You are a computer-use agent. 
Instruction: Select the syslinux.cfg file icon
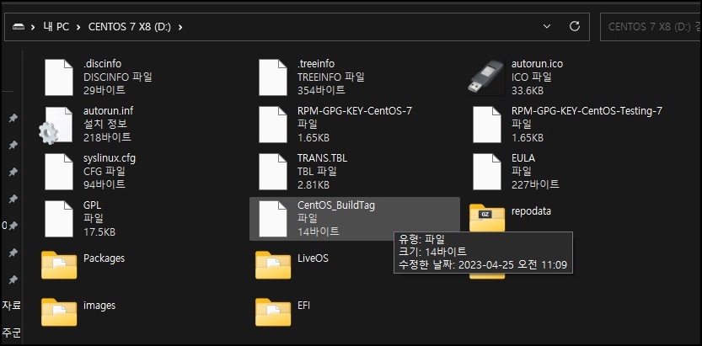tap(59, 172)
